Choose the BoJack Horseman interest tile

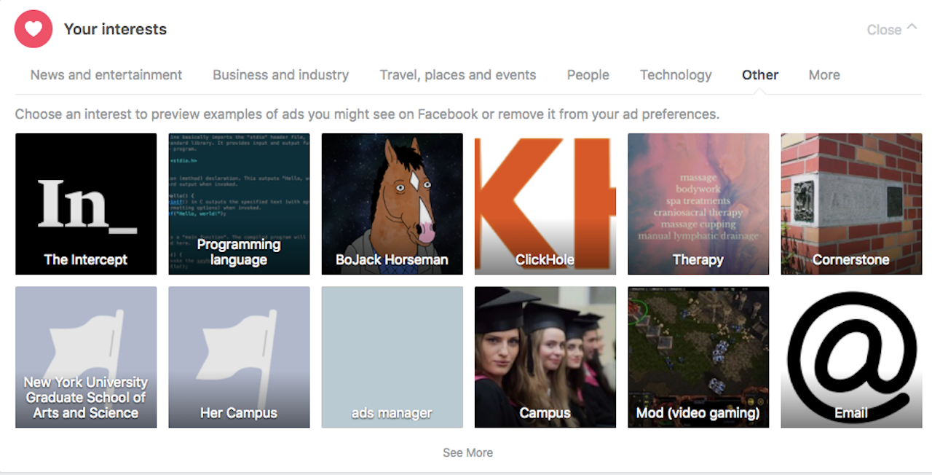click(392, 204)
